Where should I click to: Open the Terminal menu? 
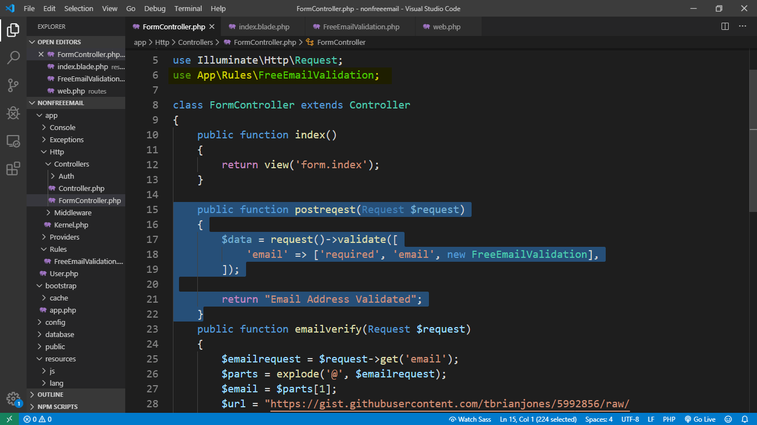click(x=188, y=8)
